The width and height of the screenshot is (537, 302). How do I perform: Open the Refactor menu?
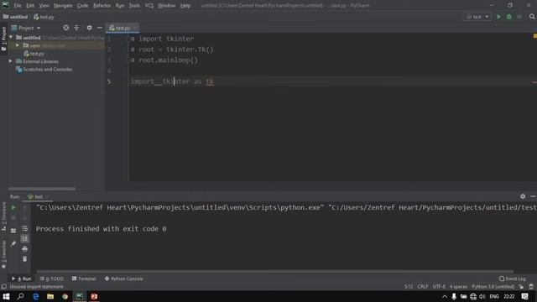pyautogui.click(x=102, y=6)
